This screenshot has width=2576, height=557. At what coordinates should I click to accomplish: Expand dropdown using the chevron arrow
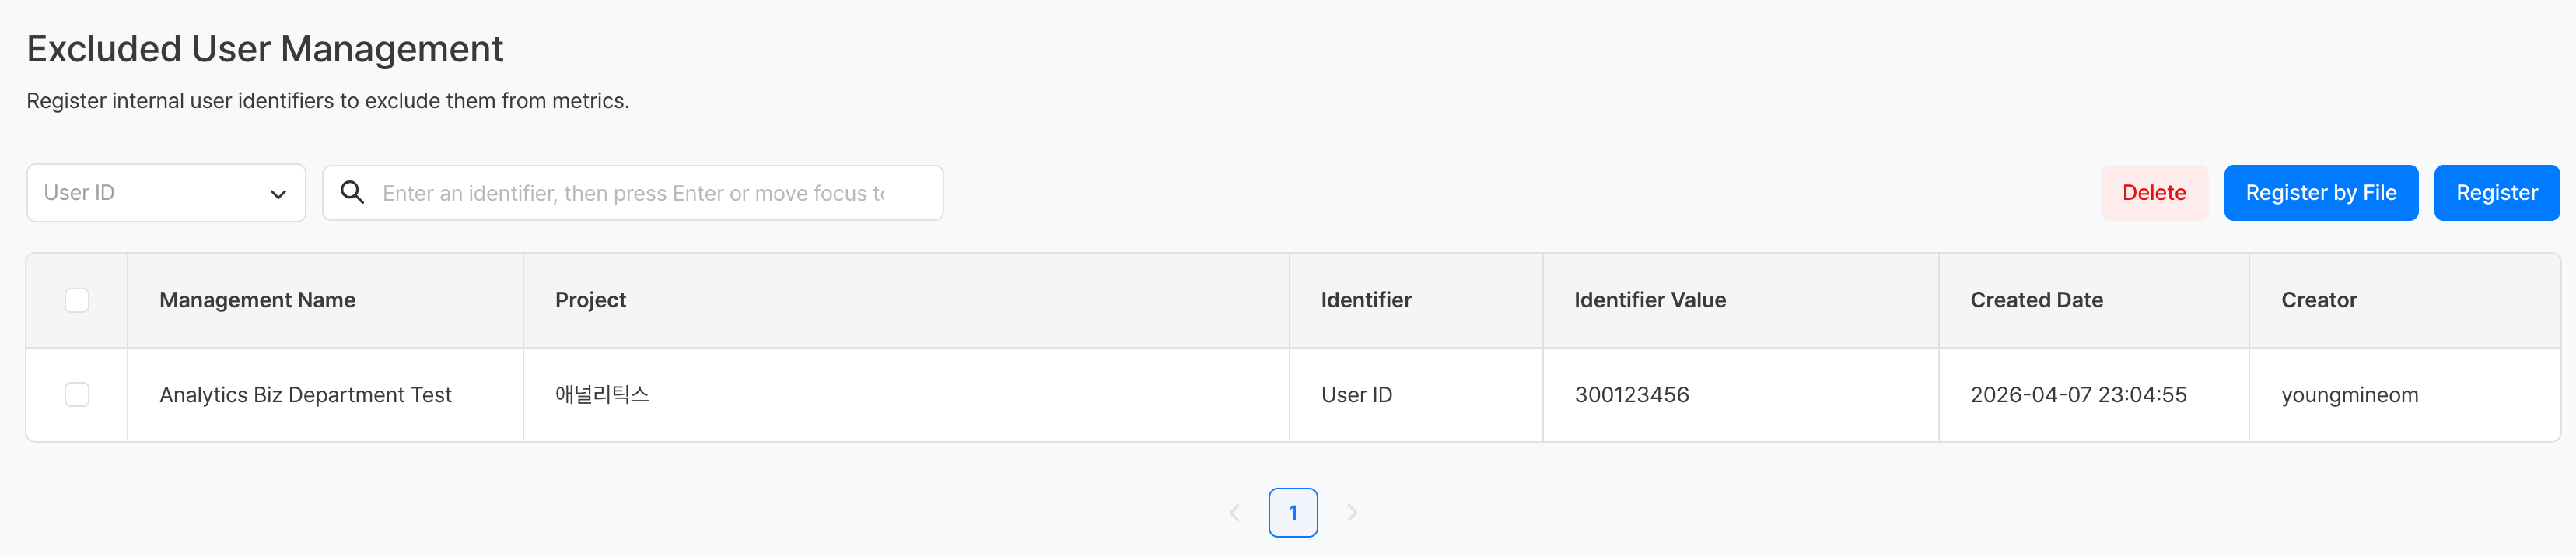(x=278, y=194)
